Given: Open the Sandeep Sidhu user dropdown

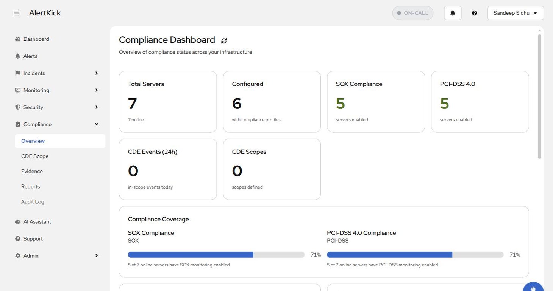Looking at the screenshot, I should 516,13.
